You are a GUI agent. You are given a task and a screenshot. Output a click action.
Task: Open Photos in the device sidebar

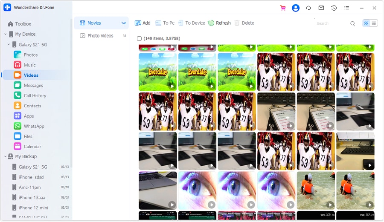[31, 55]
